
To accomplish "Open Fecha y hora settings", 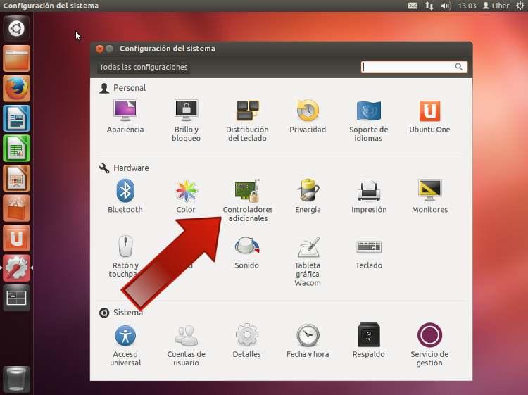I will 308,341.
